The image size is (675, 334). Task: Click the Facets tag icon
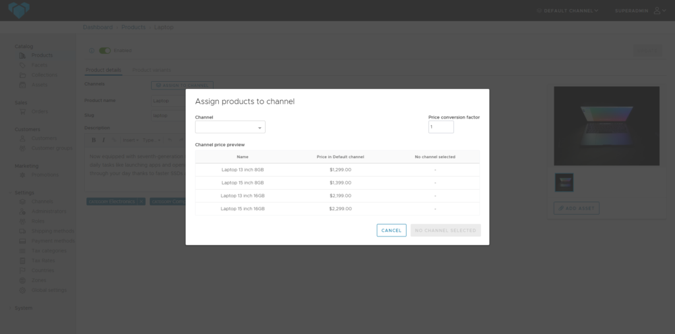click(x=22, y=65)
